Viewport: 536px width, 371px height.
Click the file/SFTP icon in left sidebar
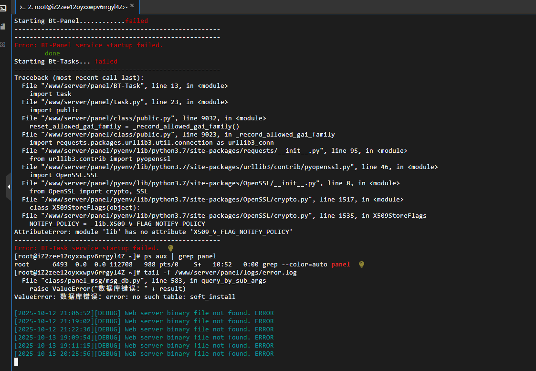pos(3,26)
